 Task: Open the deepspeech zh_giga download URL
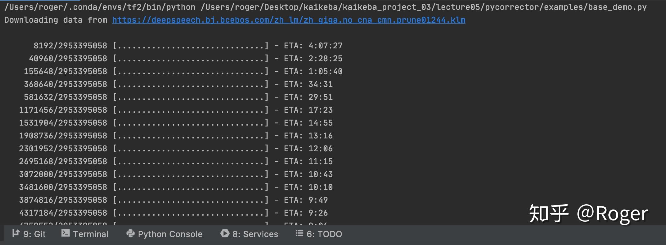coord(288,20)
